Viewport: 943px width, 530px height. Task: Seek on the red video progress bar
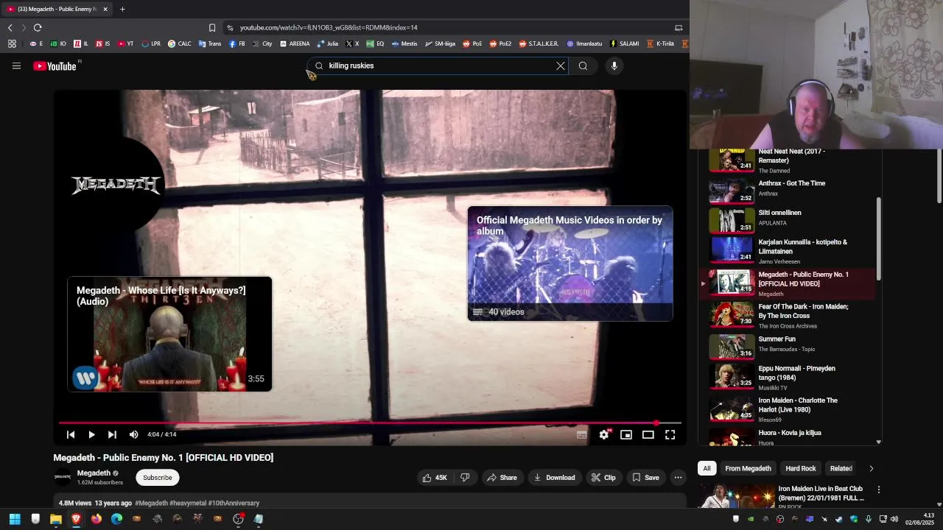[370, 423]
